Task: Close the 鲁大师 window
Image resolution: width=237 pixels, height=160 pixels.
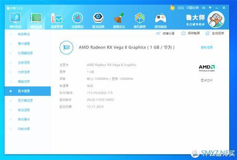Action: (224, 7)
